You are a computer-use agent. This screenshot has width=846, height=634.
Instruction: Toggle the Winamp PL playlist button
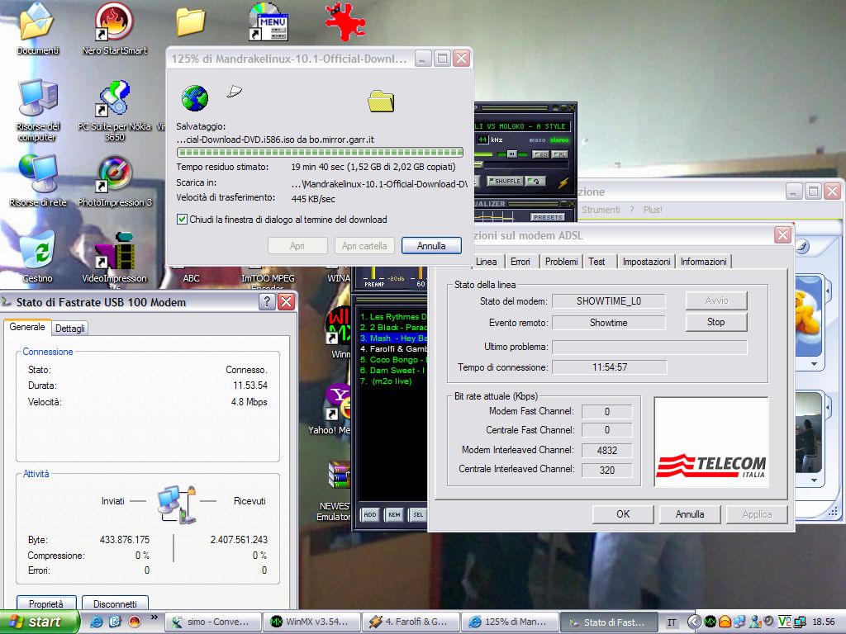pyautogui.click(x=559, y=154)
